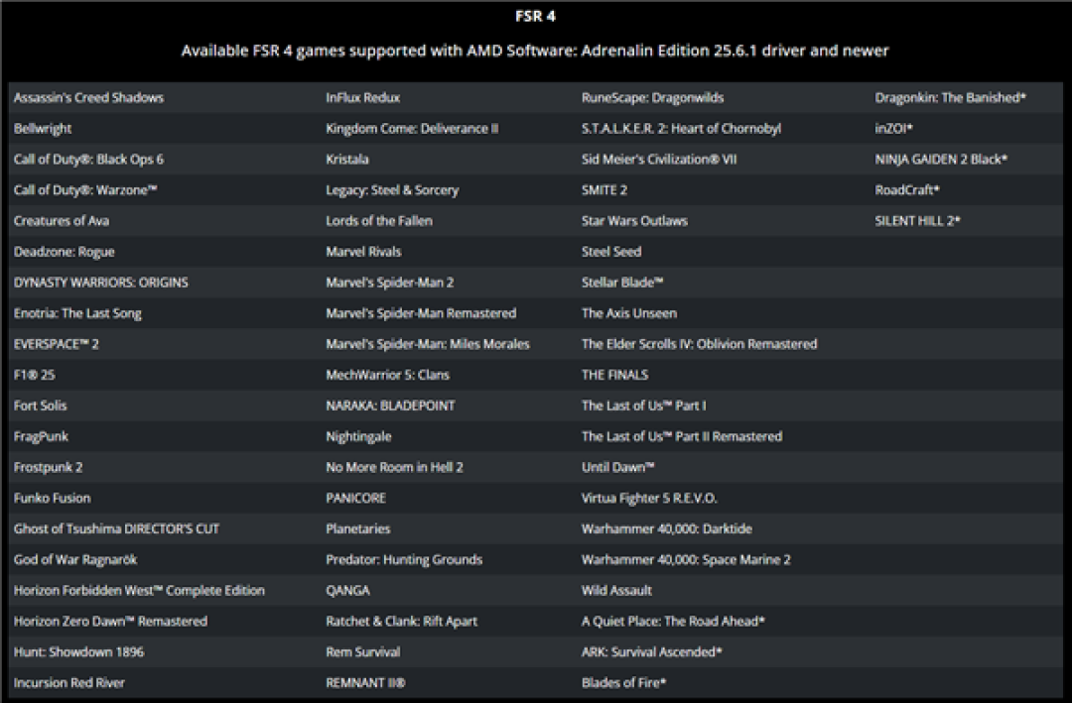Click Blades of Fire entry
The image size is (1072, 703).
(624, 682)
